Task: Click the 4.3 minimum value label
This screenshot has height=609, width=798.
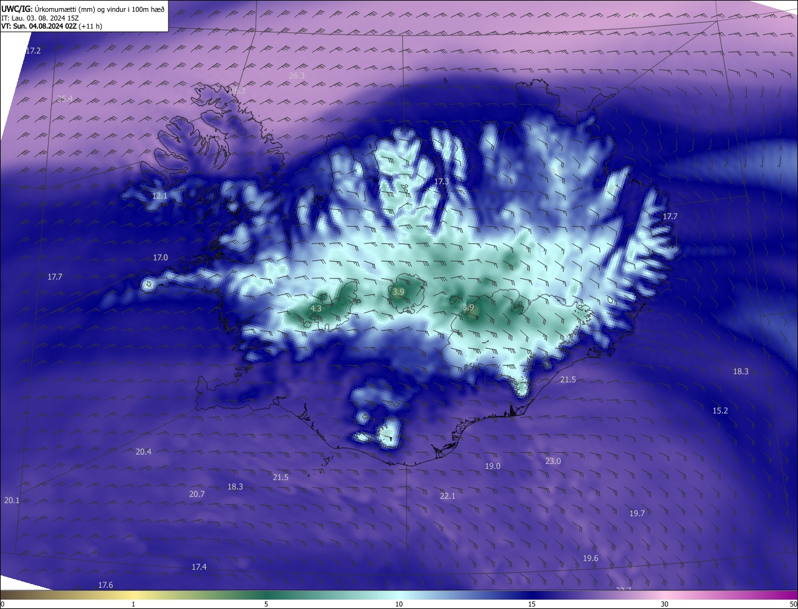Action: [316, 308]
